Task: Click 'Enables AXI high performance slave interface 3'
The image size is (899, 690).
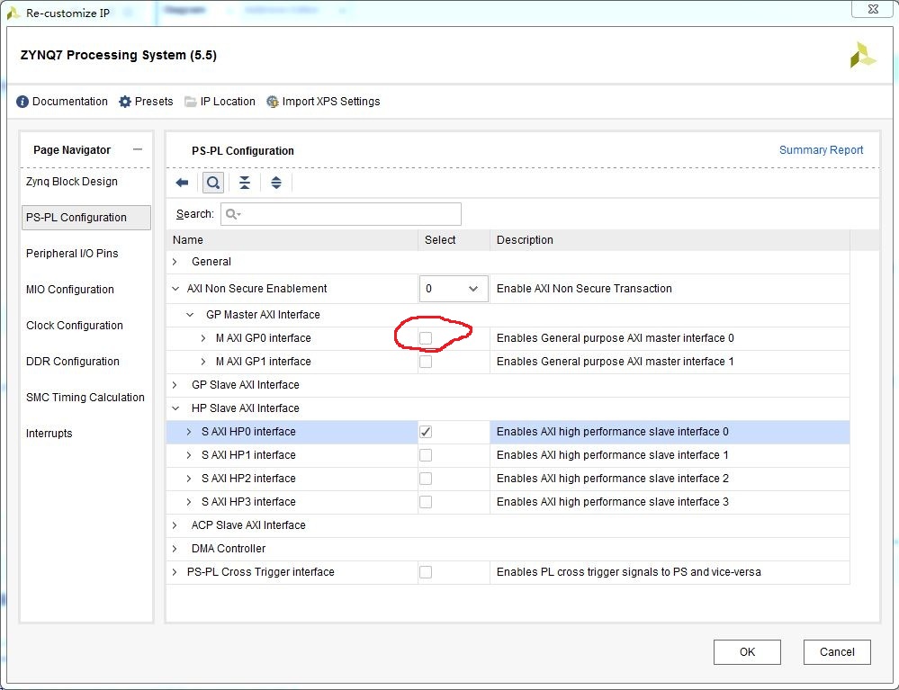Action: (612, 502)
